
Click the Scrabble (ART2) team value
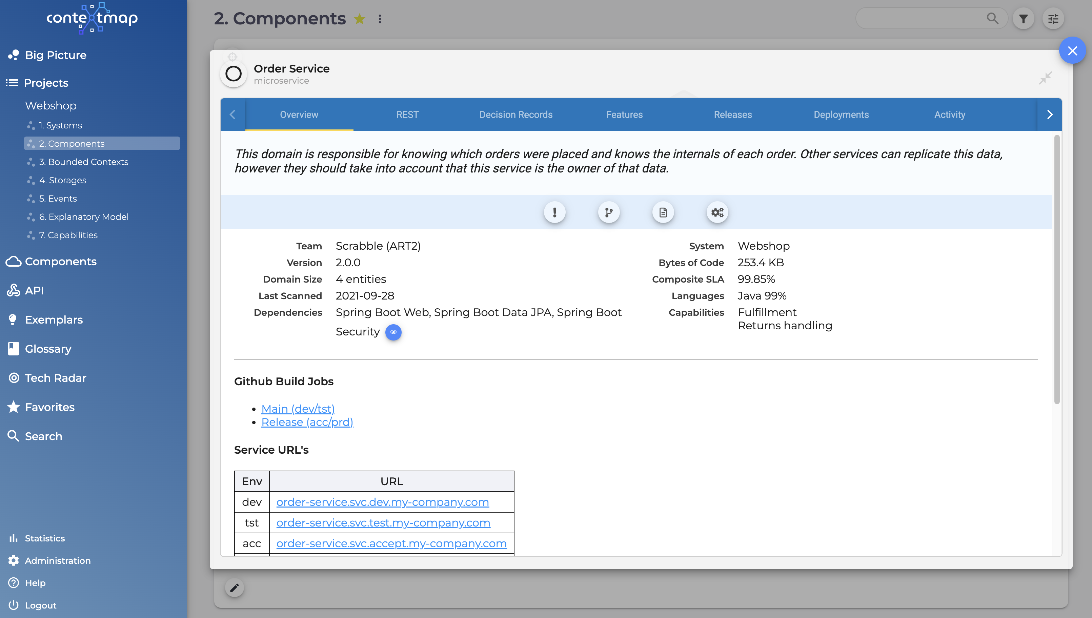[378, 246]
